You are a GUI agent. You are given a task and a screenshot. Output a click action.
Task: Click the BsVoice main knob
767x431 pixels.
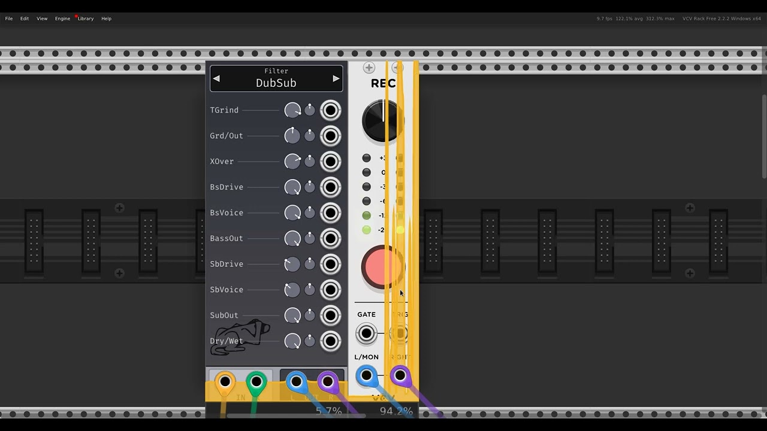292,213
